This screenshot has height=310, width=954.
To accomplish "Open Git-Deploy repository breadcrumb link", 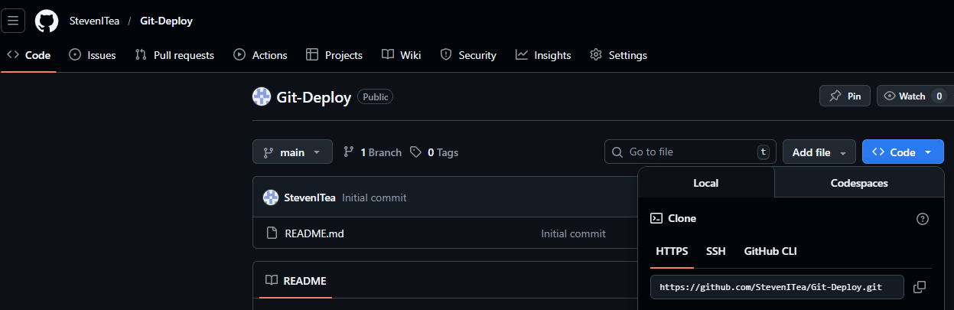I will click(x=166, y=21).
